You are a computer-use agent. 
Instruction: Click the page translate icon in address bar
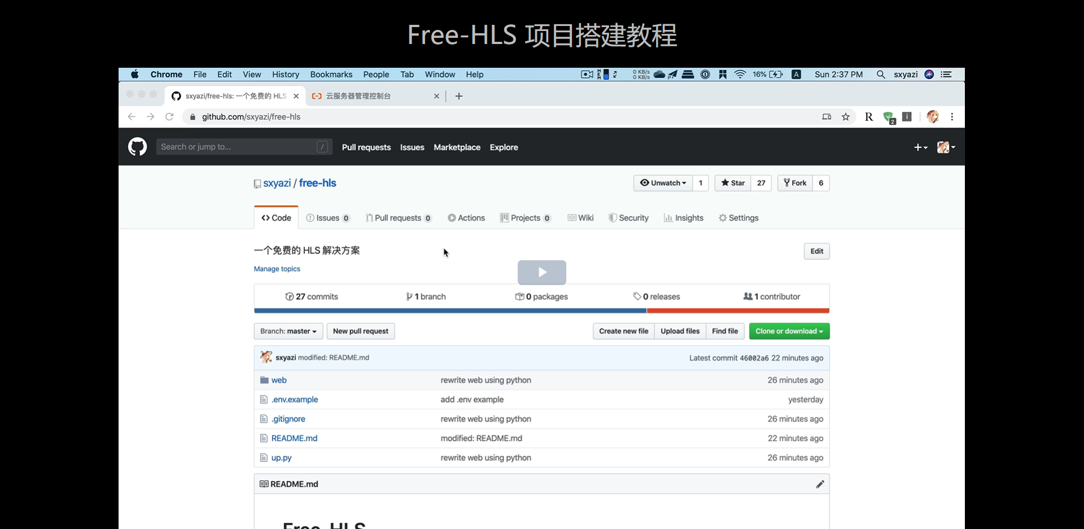tap(827, 117)
